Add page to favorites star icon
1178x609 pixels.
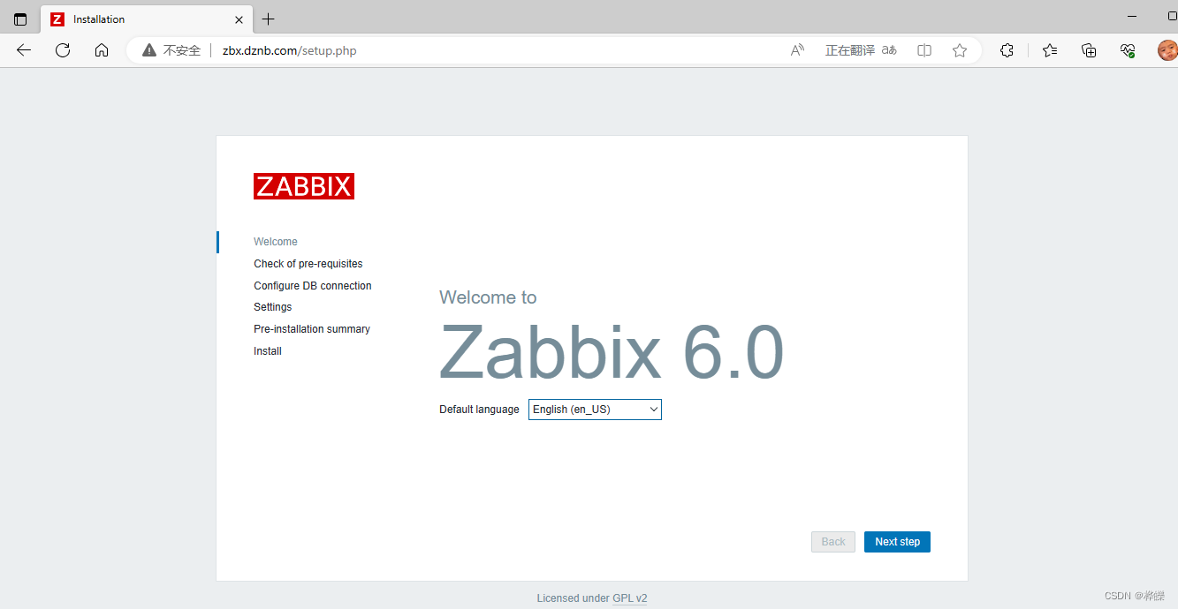(x=960, y=50)
